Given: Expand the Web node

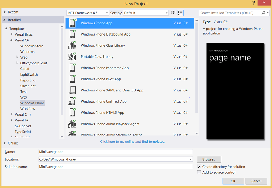Looking at the screenshot, I should coord(17,57).
